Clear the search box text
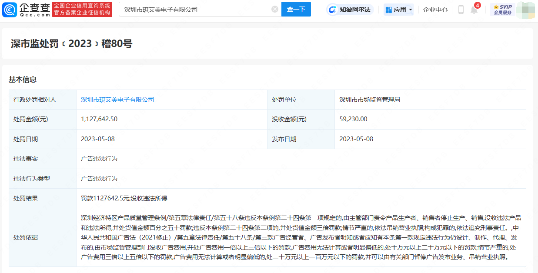The image size is (538, 273). click(274, 9)
